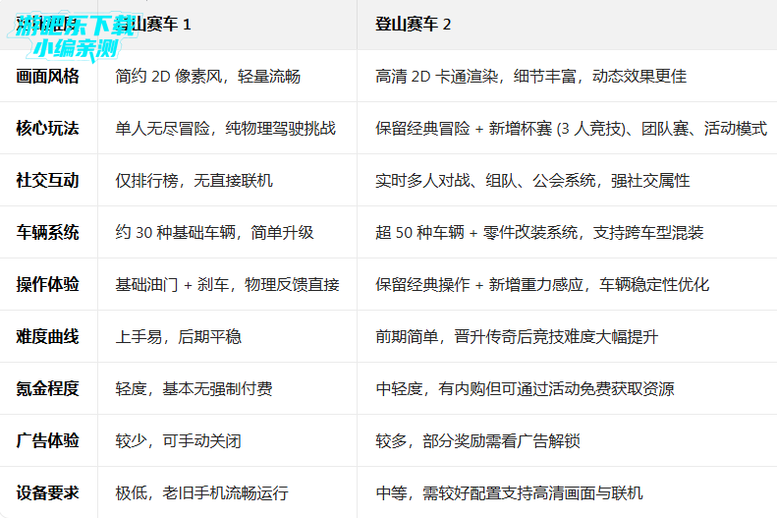
Task: Click the 社交互动 row label
Action: coord(48,180)
